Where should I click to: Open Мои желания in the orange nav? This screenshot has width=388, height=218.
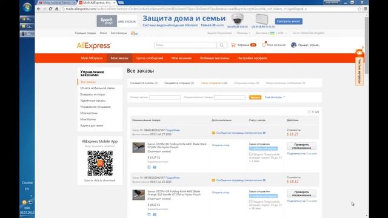tap(181, 58)
